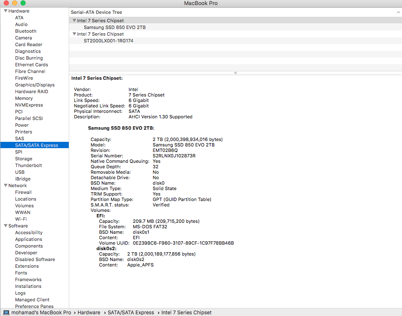Select Camera in sidebar
The height and width of the screenshot is (316, 402).
23,38
